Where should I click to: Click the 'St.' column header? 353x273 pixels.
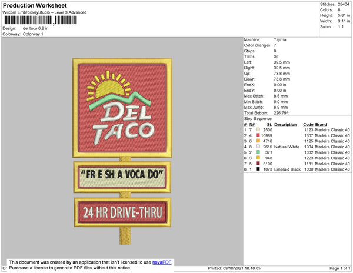[269, 125]
